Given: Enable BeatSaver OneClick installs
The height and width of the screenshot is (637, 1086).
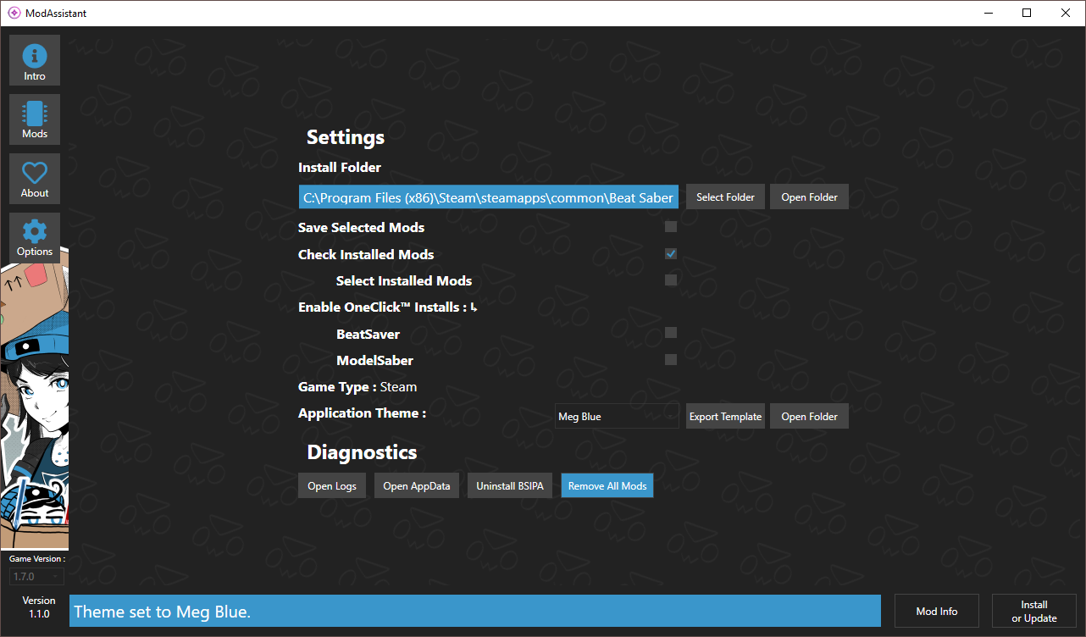Looking at the screenshot, I should pyautogui.click(x=671, y=333).
